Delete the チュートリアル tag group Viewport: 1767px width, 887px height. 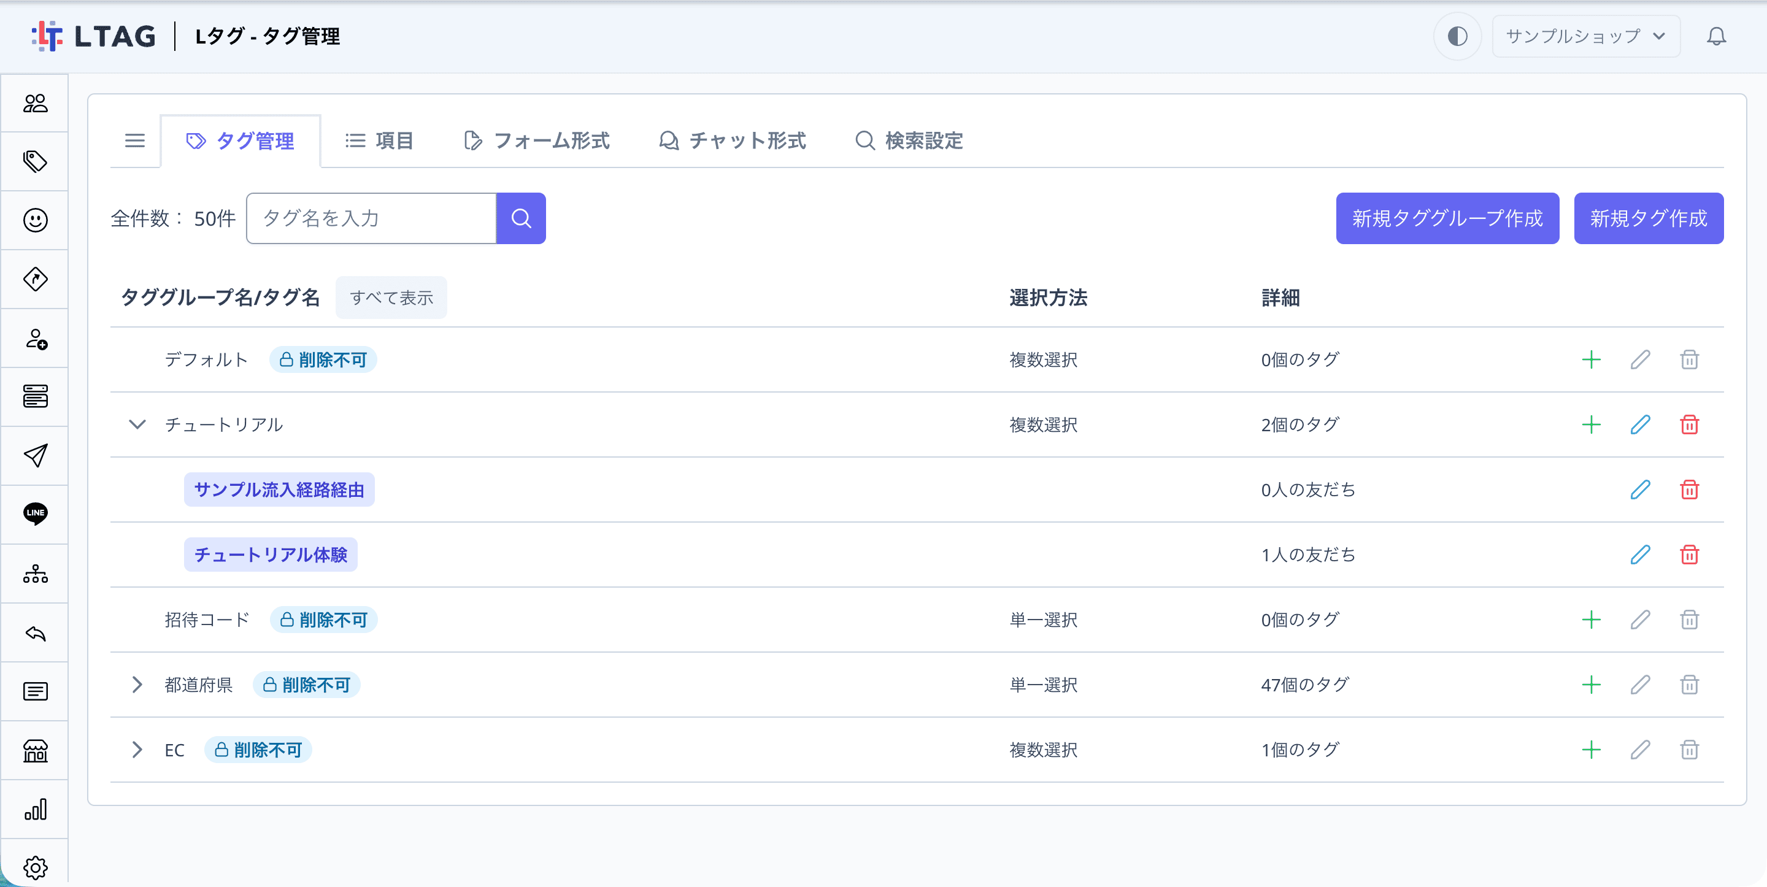[x=1689, y=424]
